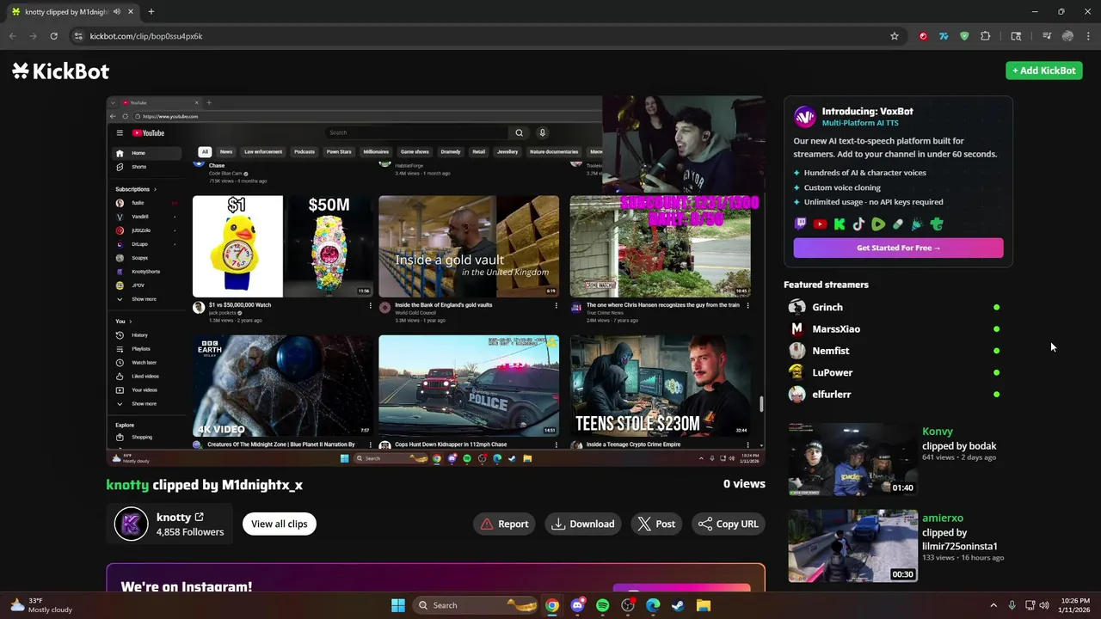Play the knotty clip video
The height and width of the screenshot is (619, 1101).
435,281
